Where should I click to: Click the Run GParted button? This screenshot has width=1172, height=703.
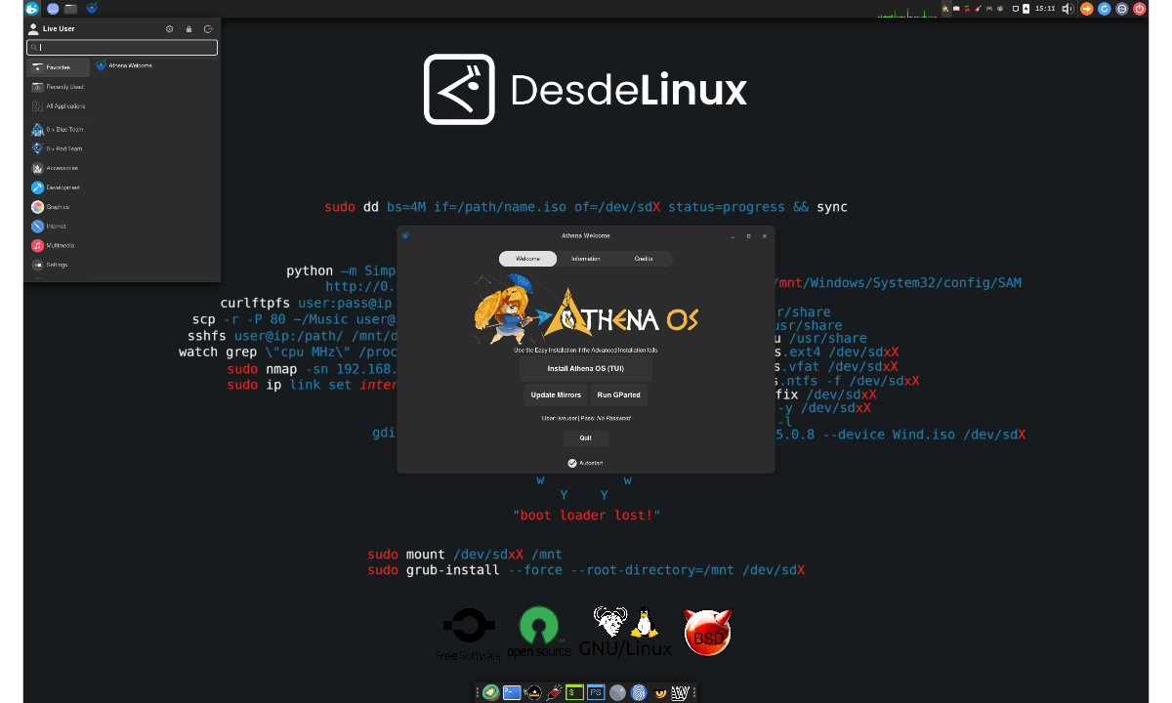click(x=618, y=395)
